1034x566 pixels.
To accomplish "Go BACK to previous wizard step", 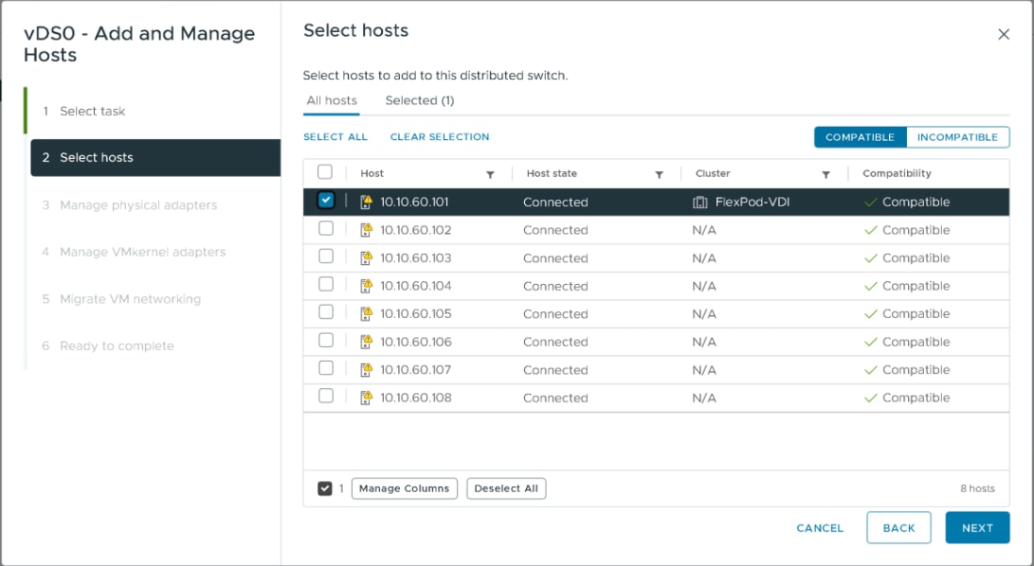I will (x=898, y=528).
